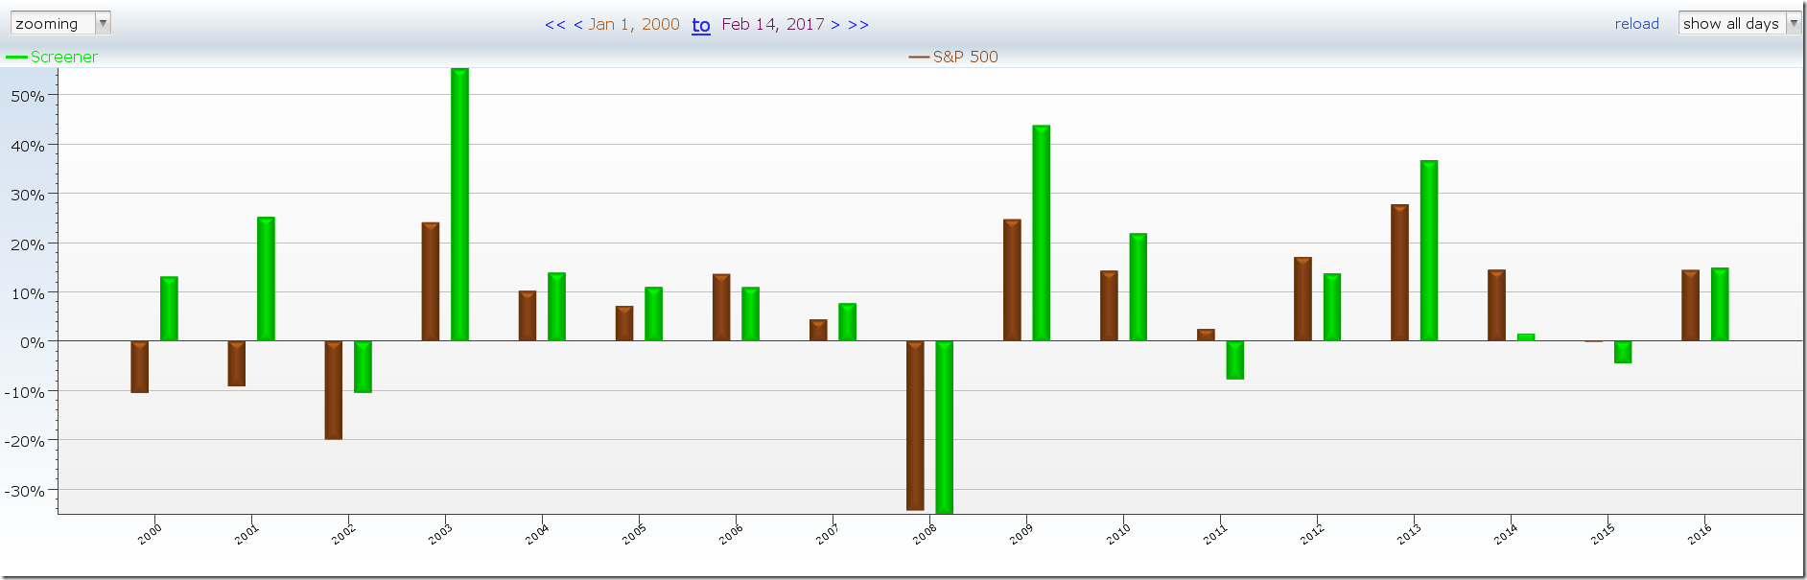Click the 50% y-axis label
Viewport: 1807px width, 580px height.
(x=28, y=97)
